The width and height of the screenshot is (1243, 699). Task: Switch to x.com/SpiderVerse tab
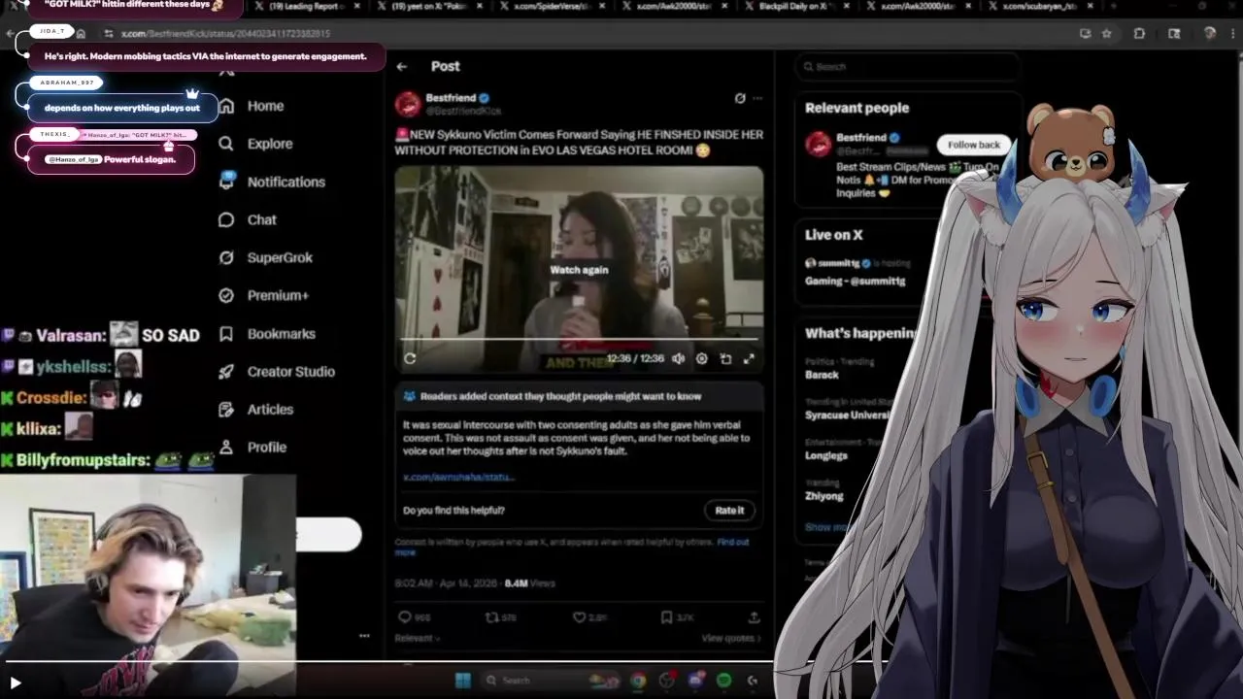pos(552,6)
